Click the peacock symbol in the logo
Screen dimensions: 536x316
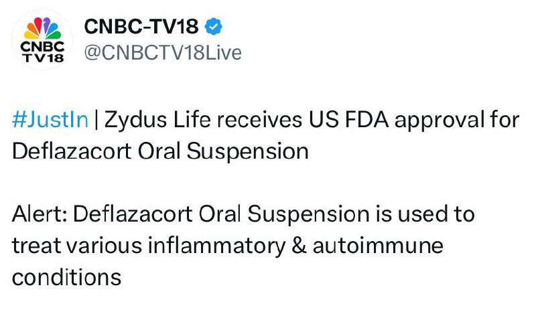(43, 29)
